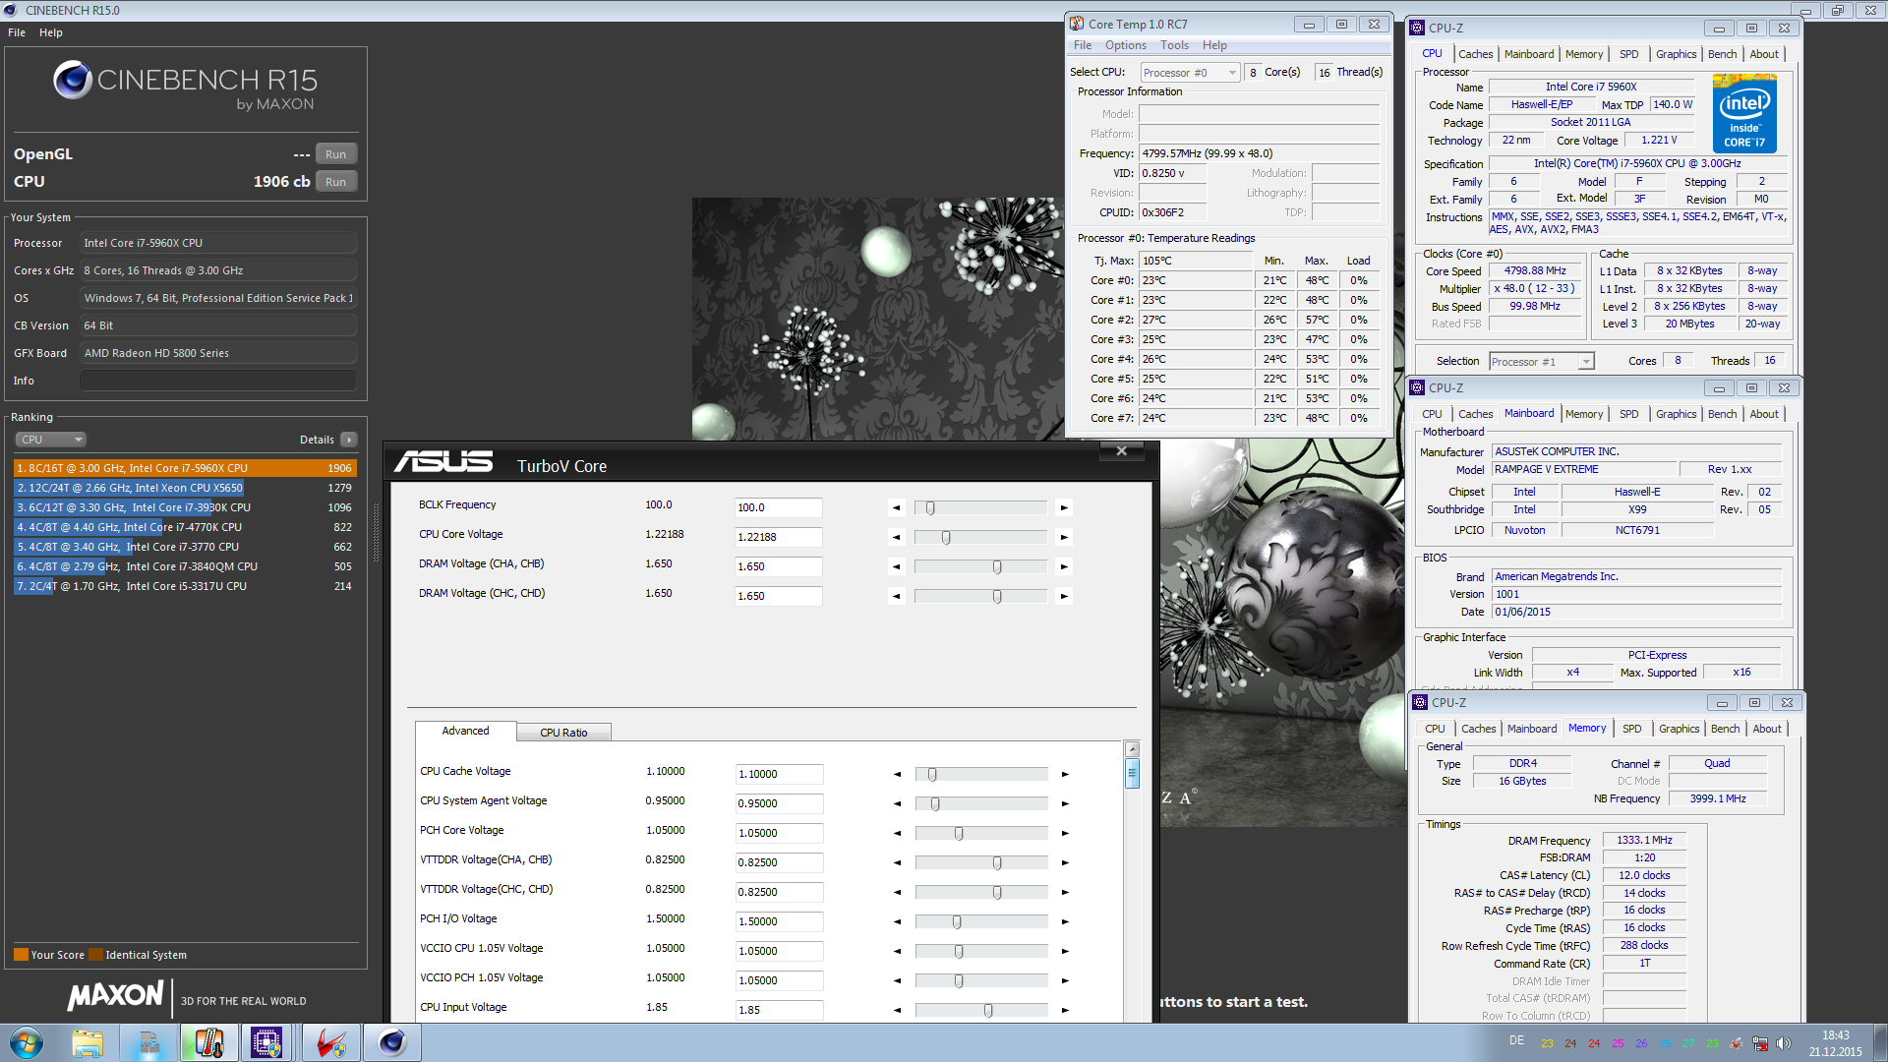Click the BCLK Frequency slider handle
The height and width of the screenshot is (1062, 1888).
(x=930, y=508)
